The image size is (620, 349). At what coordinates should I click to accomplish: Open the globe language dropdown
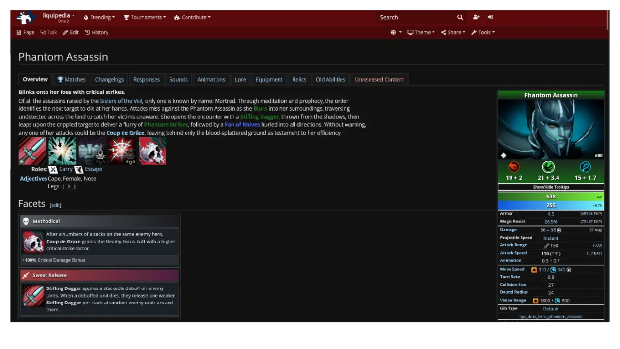point(396,32)
